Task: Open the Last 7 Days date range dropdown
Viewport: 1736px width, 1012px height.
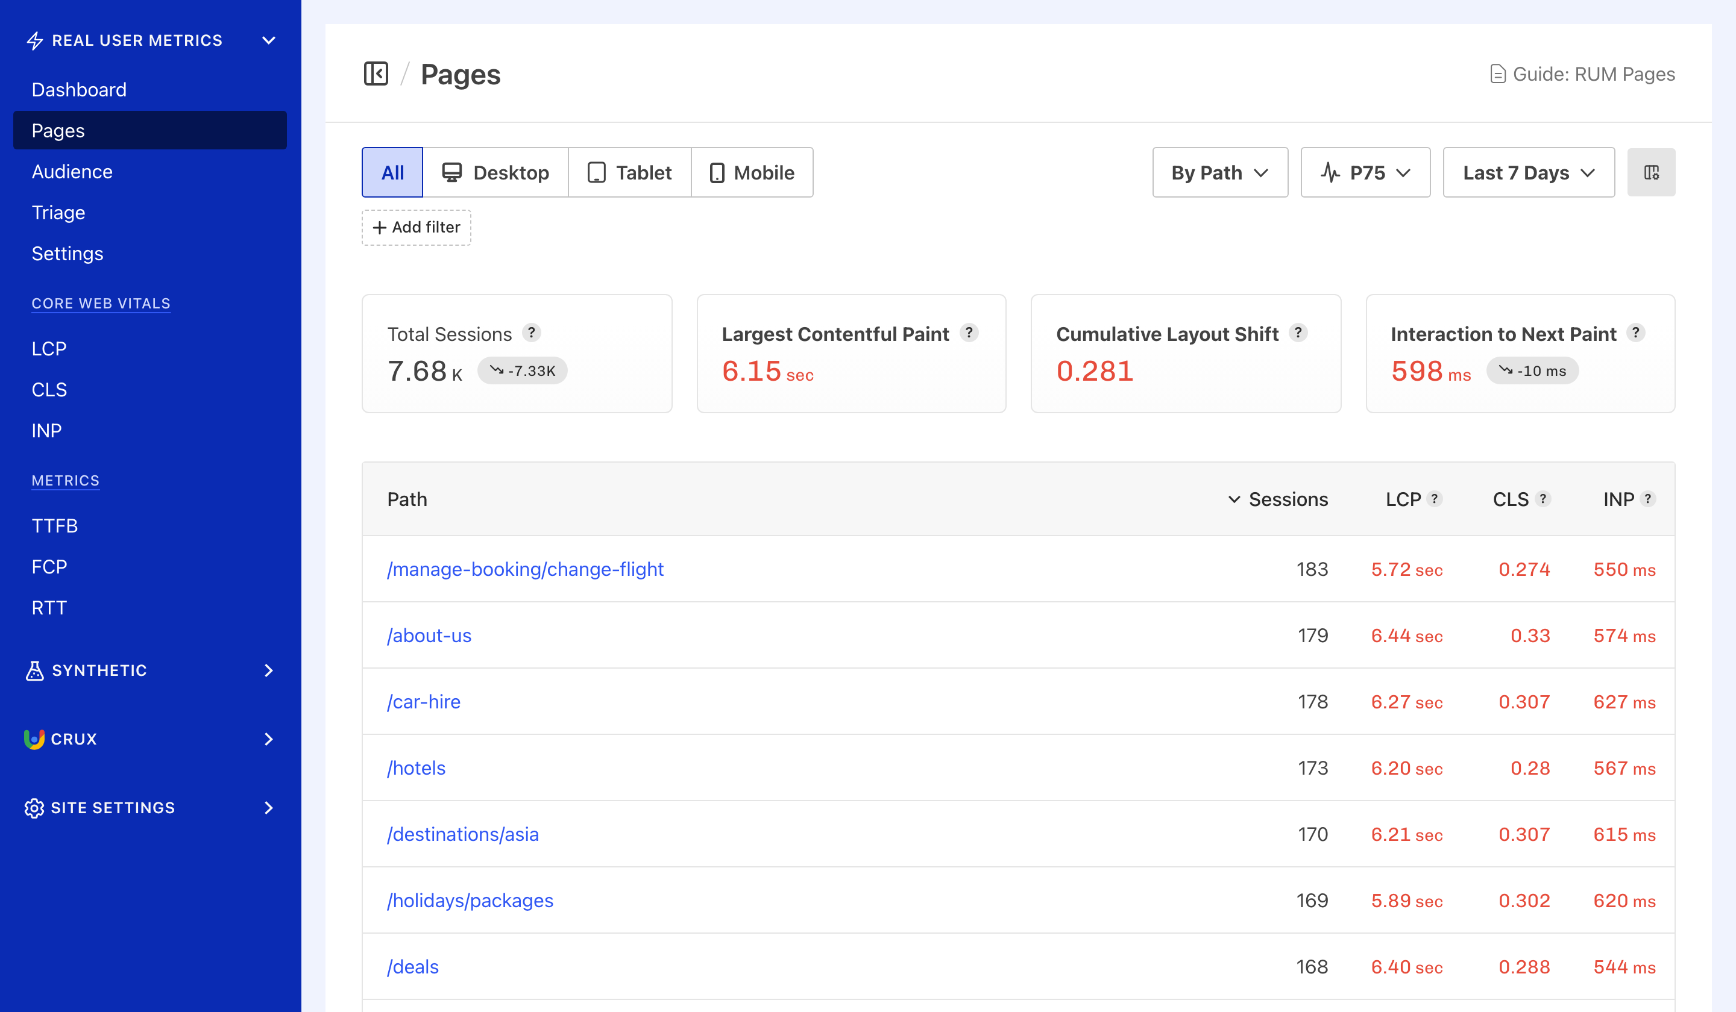Action: coord(1528,172)
